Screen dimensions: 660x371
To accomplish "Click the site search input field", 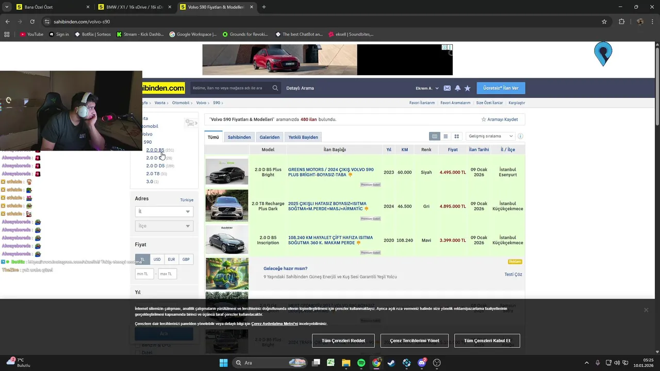I will point(232,88).
